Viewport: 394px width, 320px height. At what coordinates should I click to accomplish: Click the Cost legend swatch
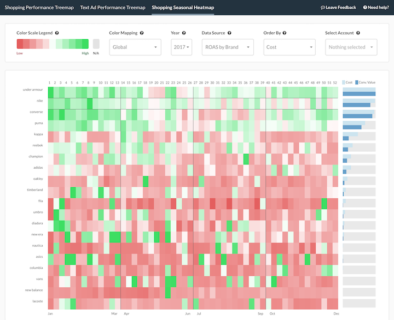pyautogui.click(x=344, y=82)
